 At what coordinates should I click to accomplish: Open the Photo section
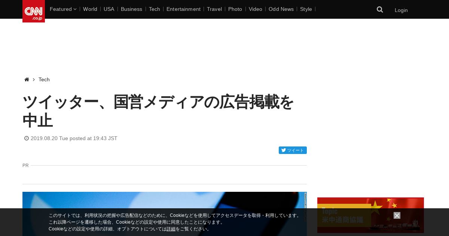point(235,9)
